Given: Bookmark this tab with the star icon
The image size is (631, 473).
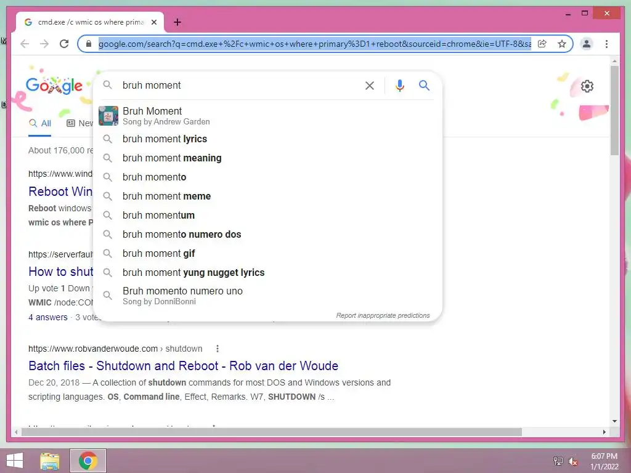Looking at the screenshot, I should coord(562,44).
